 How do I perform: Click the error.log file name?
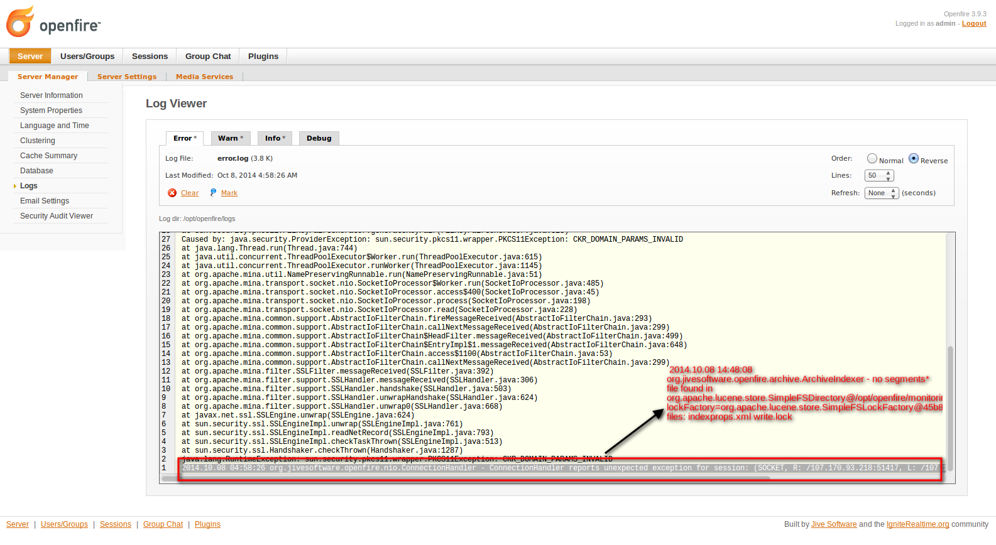[233, 158]
